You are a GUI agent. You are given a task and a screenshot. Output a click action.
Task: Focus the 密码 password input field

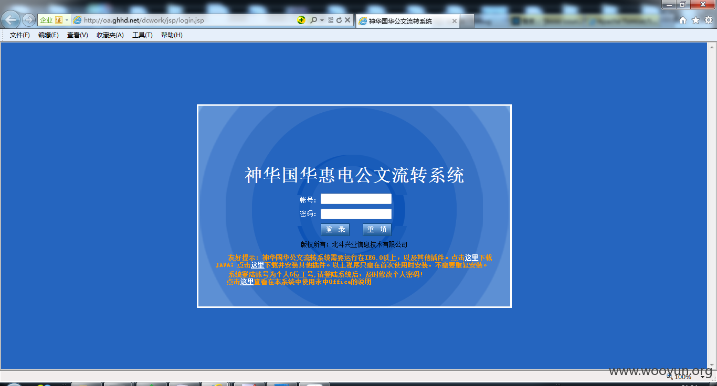(356, 214)
